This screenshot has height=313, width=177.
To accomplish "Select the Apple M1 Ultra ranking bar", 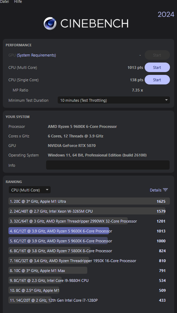I will click(89, 201).
